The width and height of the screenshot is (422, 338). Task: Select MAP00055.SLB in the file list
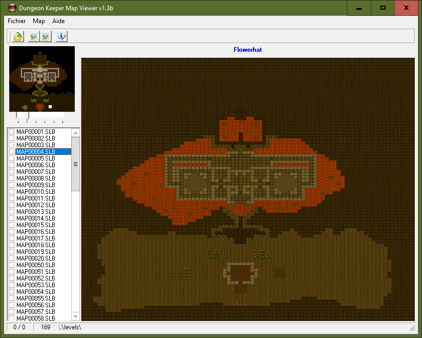point(35,299)
